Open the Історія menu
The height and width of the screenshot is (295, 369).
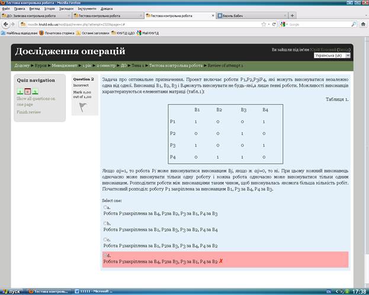(x=49, y=9)
